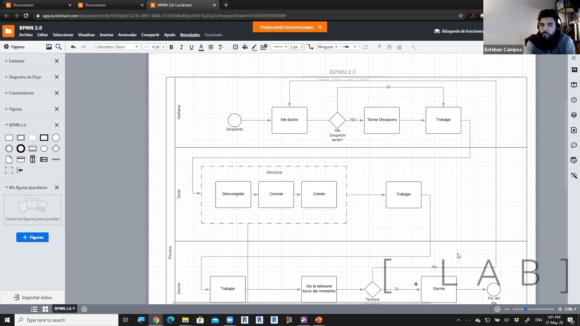The image size is (580, 326).
Task: Click Importar datos button
Action: coord(33,297)
